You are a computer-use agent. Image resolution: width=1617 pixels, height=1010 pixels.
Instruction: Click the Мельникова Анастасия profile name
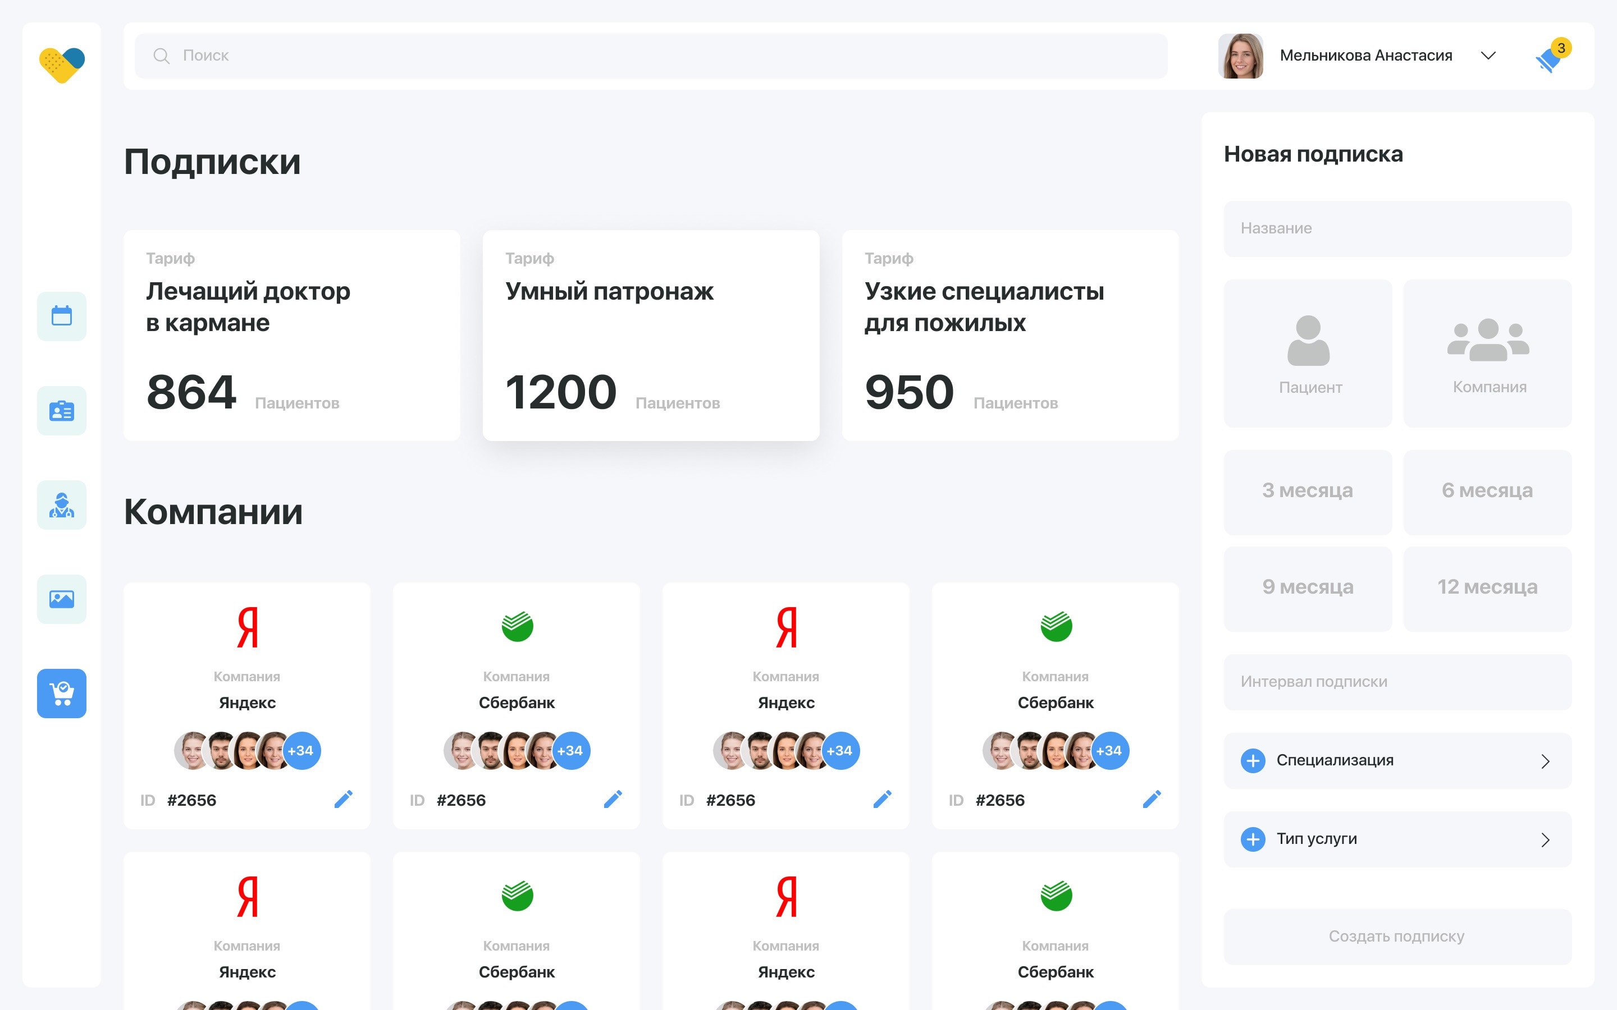pyautogui.click(x=1366, y=56)
